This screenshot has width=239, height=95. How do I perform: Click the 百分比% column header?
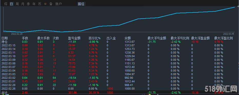(x=95, y=38)
